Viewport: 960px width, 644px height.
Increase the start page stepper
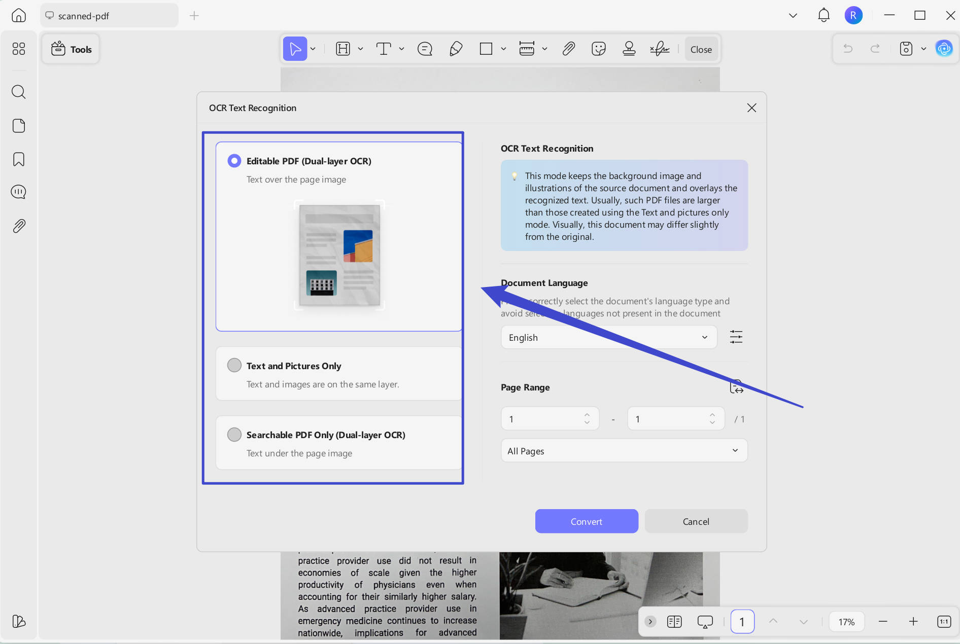pyautogui.click(x=587, y=414)
